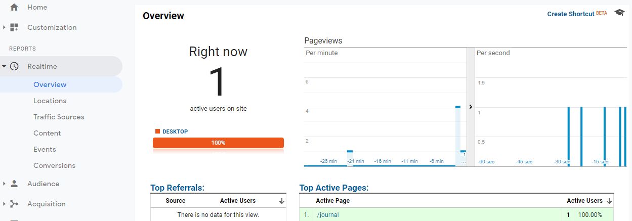Click the Audience person icon
Screen dimensions: 632x221
[x=14, y=184]
